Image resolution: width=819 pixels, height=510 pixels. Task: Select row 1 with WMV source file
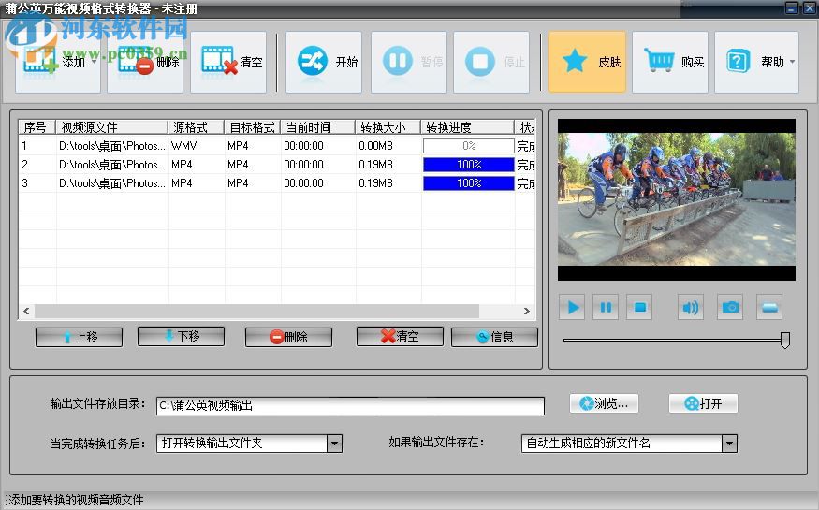coord(277,146)
